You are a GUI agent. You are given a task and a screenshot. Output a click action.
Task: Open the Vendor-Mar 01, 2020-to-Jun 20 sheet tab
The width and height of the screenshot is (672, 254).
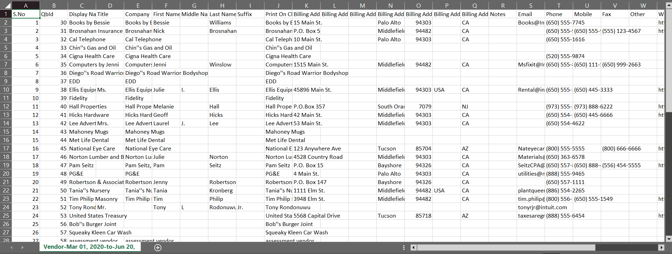coord(90,247)
